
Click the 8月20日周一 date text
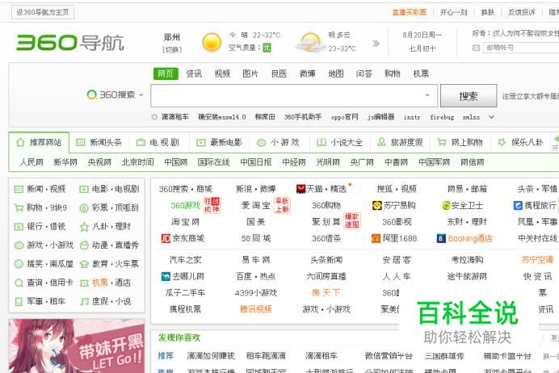point(422,35)
